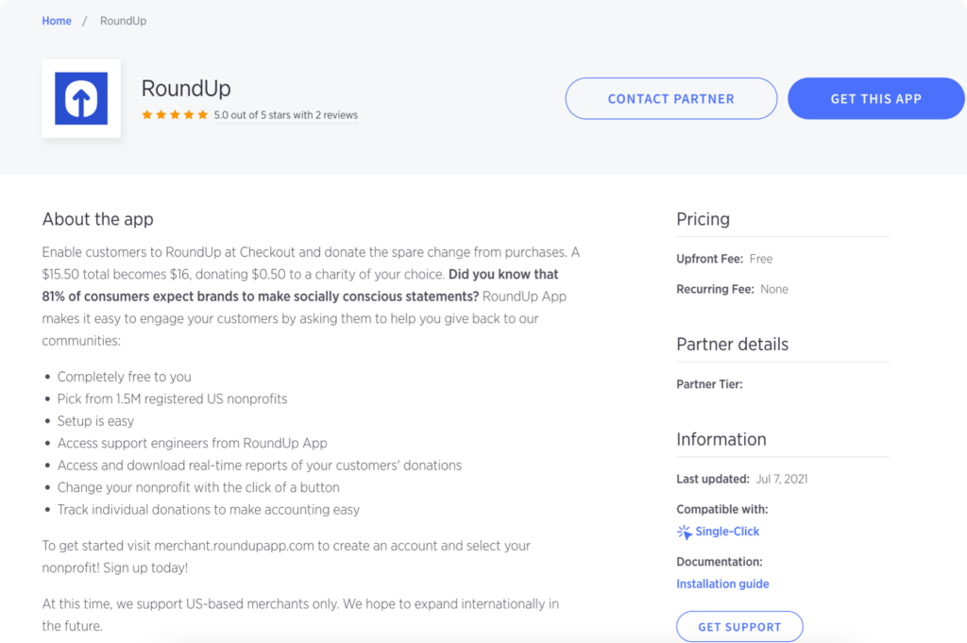
Task: Click the Jul 7, 2021 updated date
Action: coord(782,479)
